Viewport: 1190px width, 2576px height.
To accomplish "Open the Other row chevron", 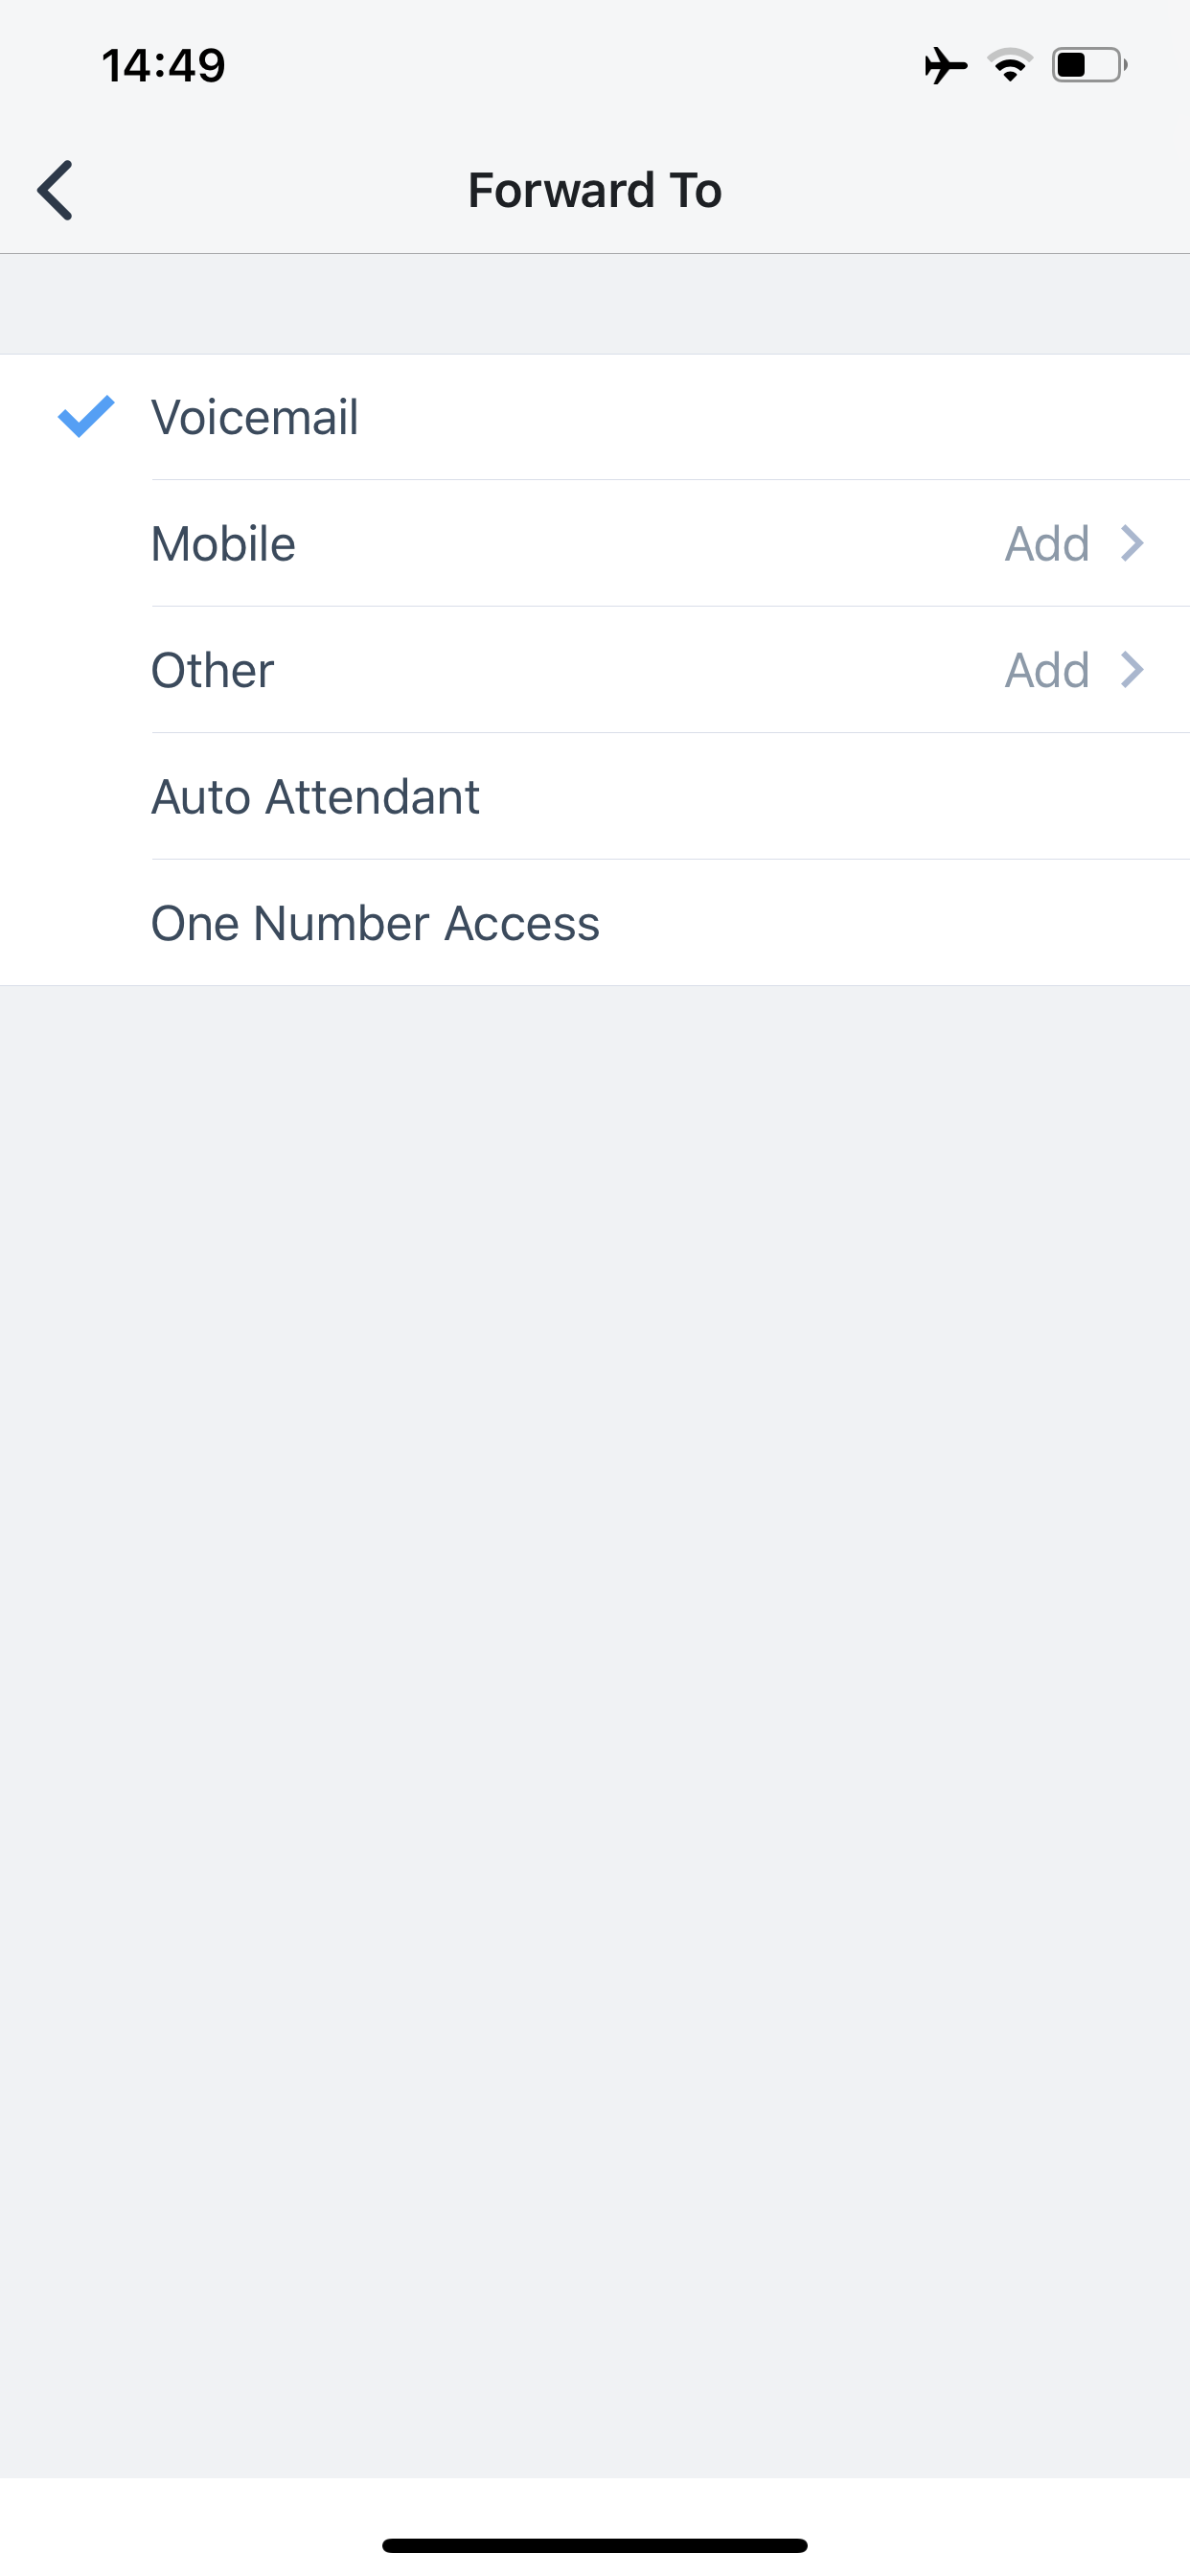I will [x=1132, y=670].
